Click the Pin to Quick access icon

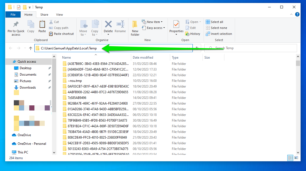[16, 25]
